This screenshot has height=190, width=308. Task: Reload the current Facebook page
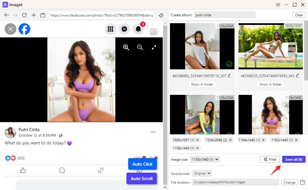click(x=24, y=15)
